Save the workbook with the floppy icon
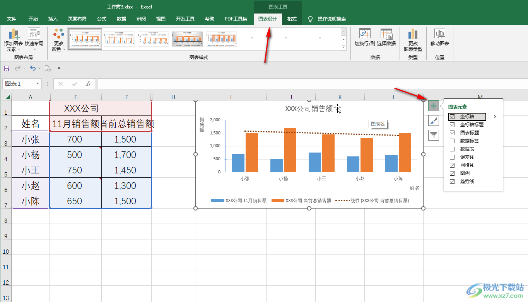The width and height of the screenshot is (528, 302). point(7,68)
